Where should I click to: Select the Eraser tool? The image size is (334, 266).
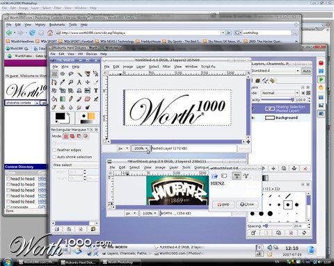(x=88, y=99)
